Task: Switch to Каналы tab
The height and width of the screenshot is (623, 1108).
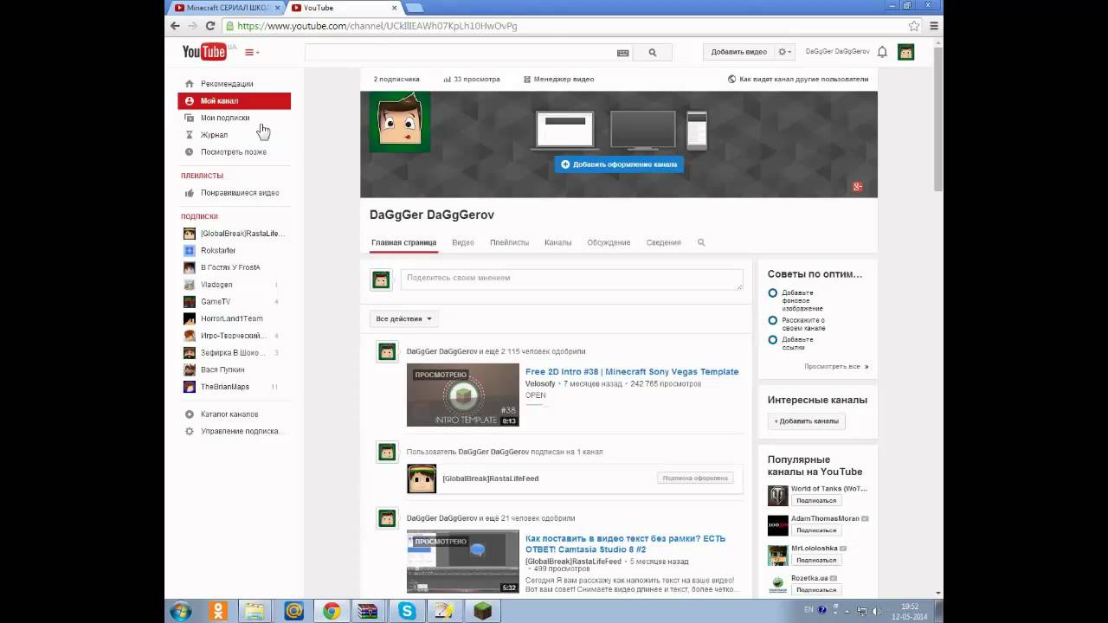Action: click(x=557, y=243)
